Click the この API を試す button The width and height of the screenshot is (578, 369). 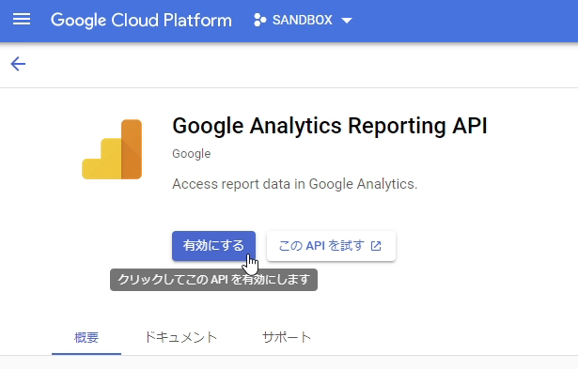(331, 246)
